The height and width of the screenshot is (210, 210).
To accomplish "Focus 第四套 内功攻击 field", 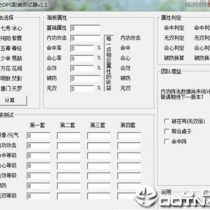I will point(129,146).
